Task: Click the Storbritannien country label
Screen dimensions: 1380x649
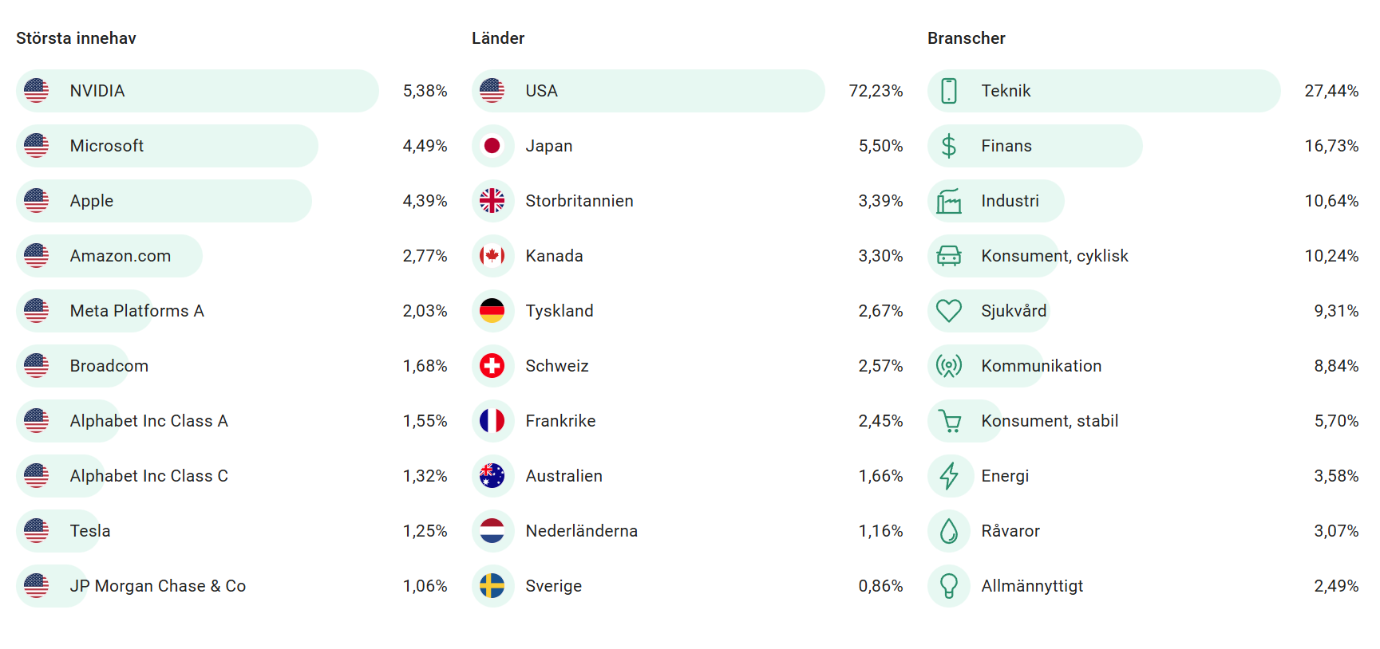Action: tap(579, 201)
